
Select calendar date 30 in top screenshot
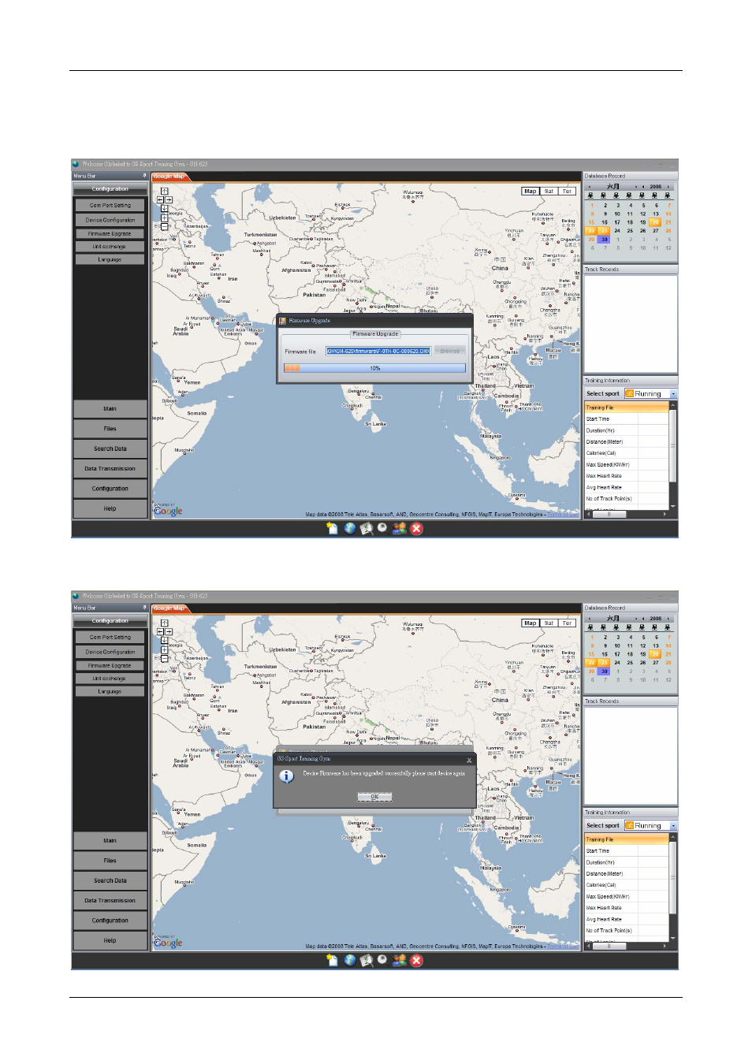point(604,240)
